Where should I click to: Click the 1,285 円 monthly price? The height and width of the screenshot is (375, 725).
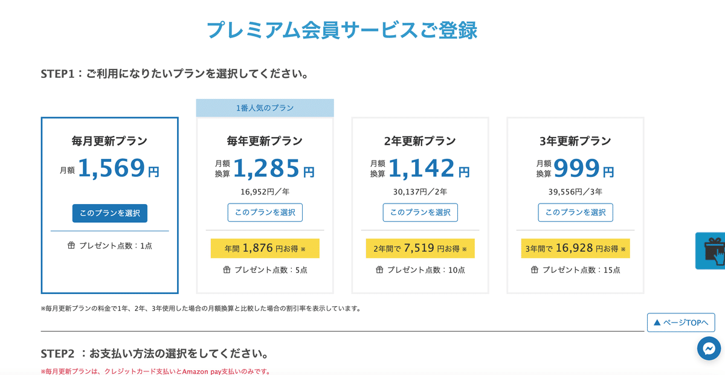coord(274,168)
